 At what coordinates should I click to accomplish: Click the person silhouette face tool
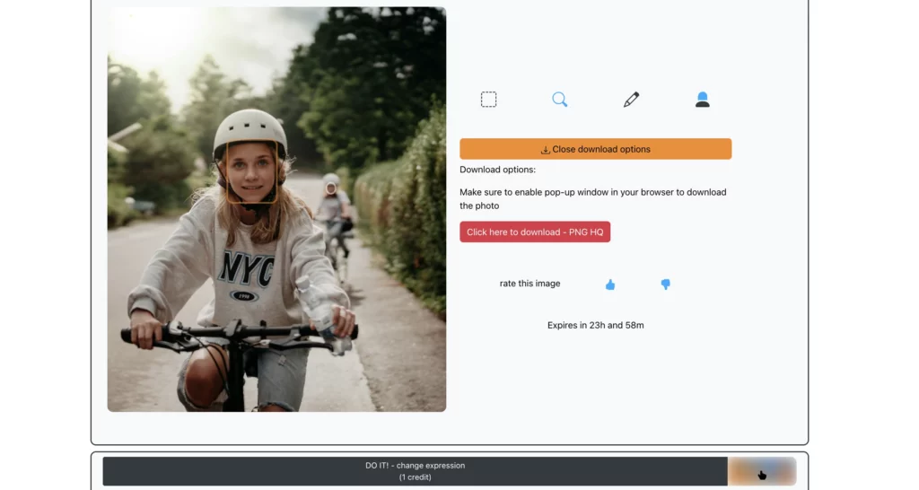point(703,100)
